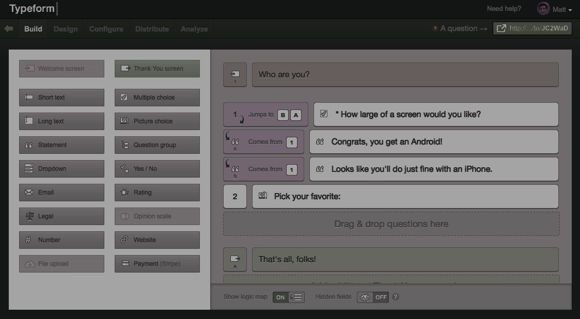The width and height of the screenshot is (580, 319).
Task: Open the Distribute tab
Action: coord(152,29)
